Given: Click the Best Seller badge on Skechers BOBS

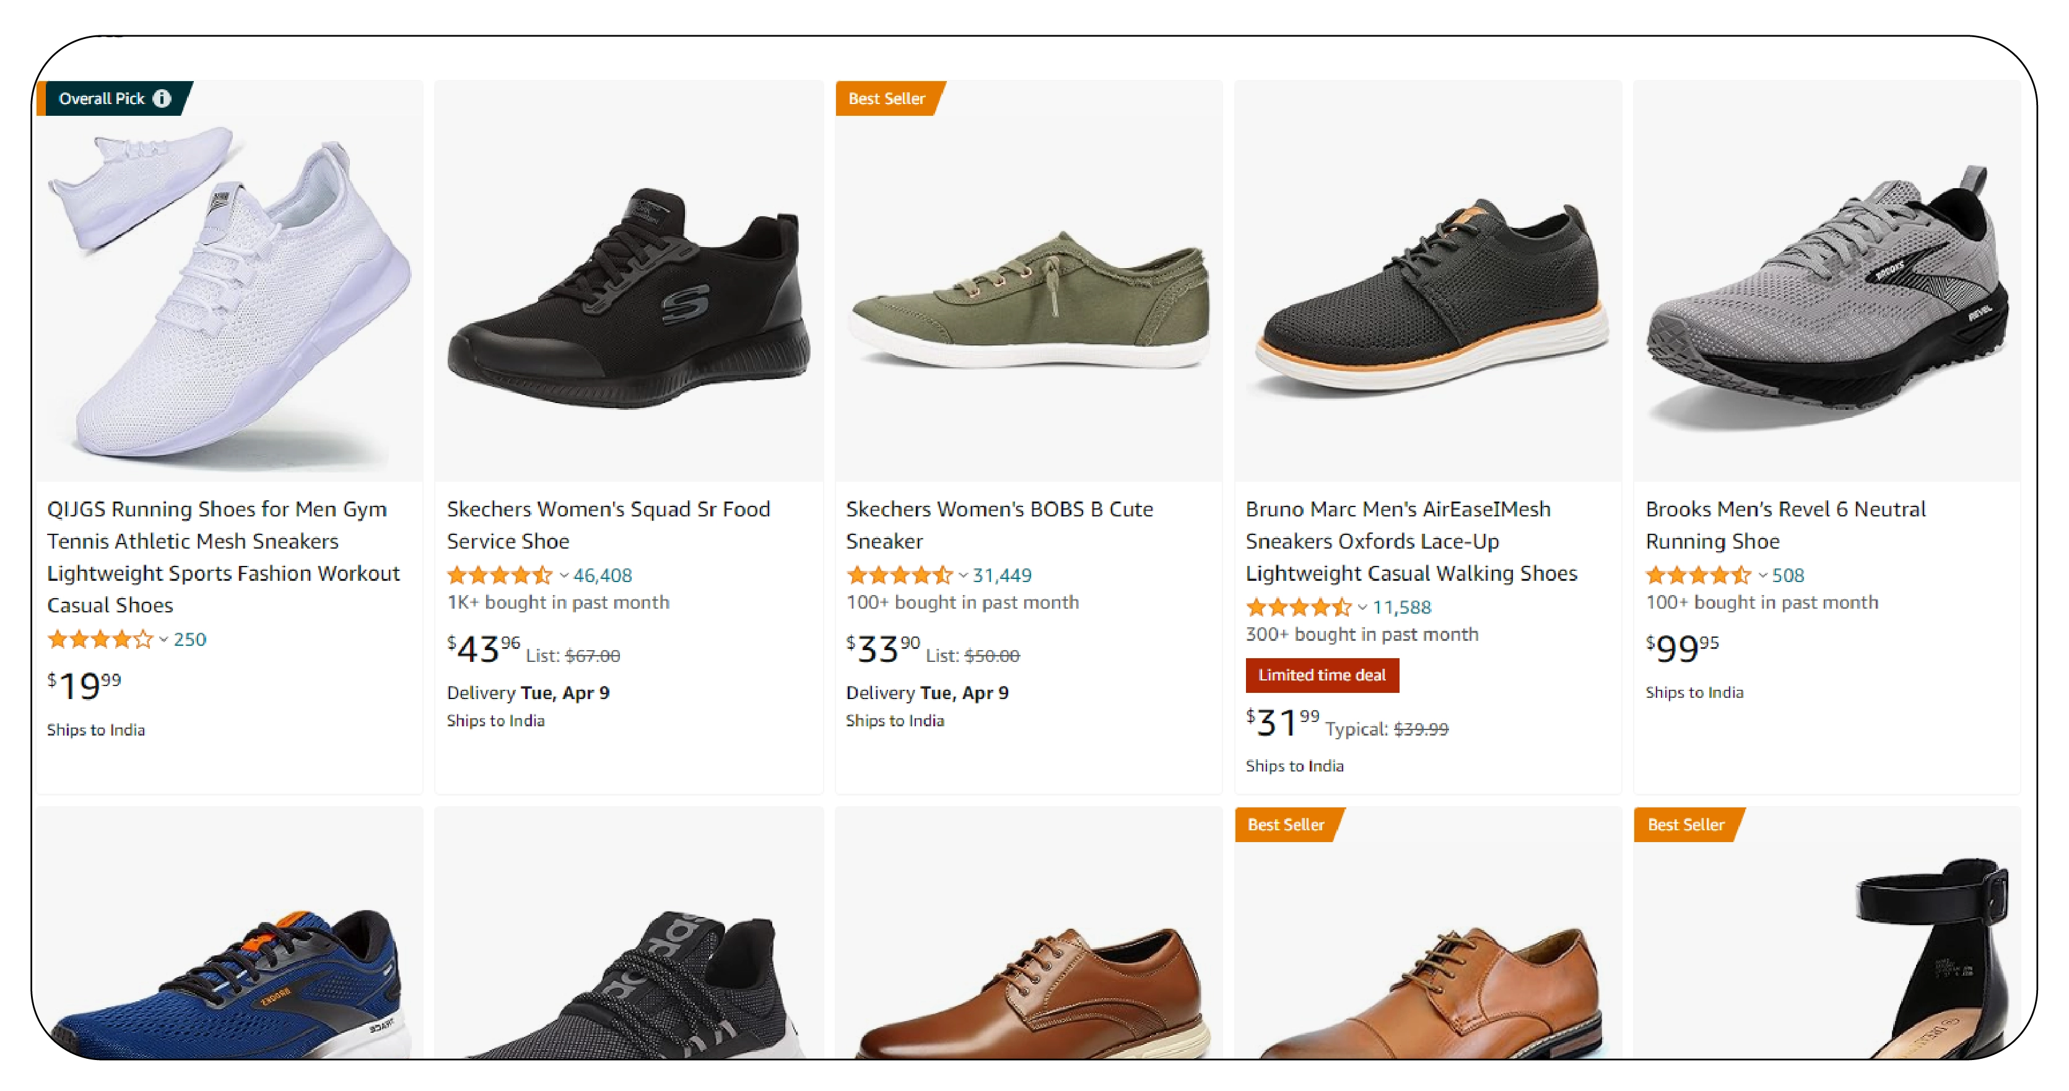Looking at the screenshot, I should (x=886, y=98).
